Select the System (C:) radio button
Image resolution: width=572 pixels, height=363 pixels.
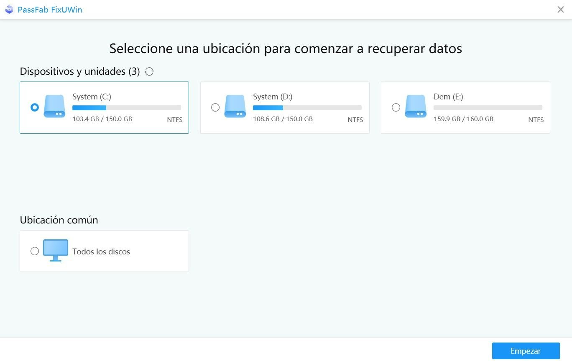pyautogui.click(x=35, y=107)
